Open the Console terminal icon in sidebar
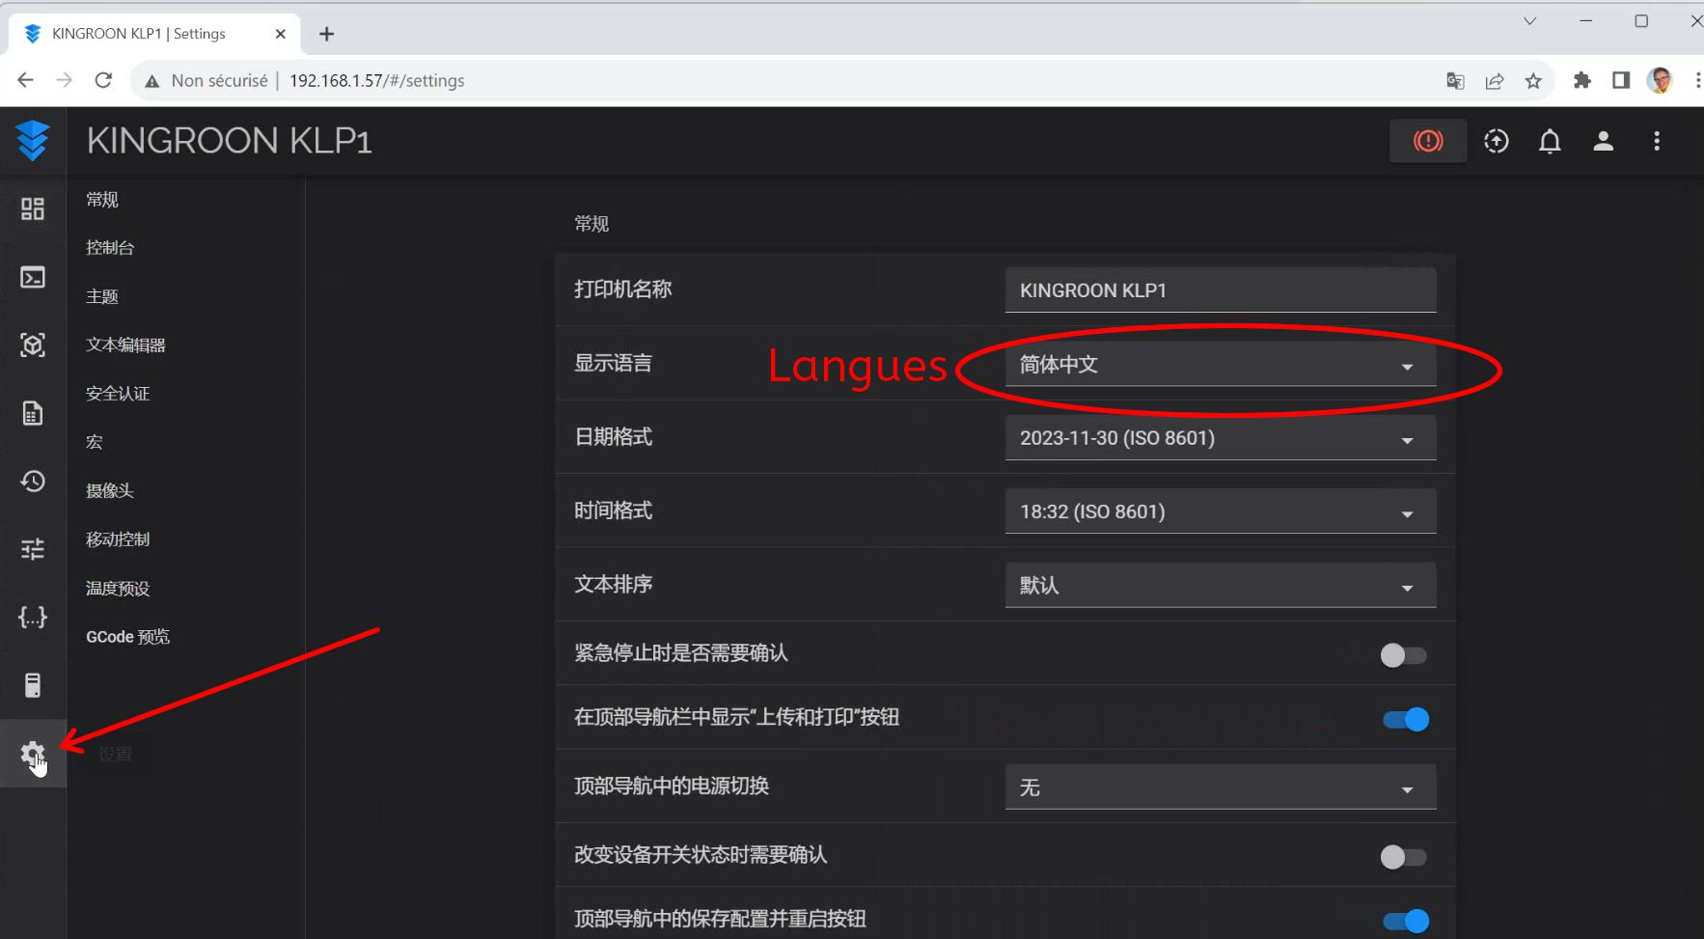Viewport: 1704px width, 939px height. 33,277
